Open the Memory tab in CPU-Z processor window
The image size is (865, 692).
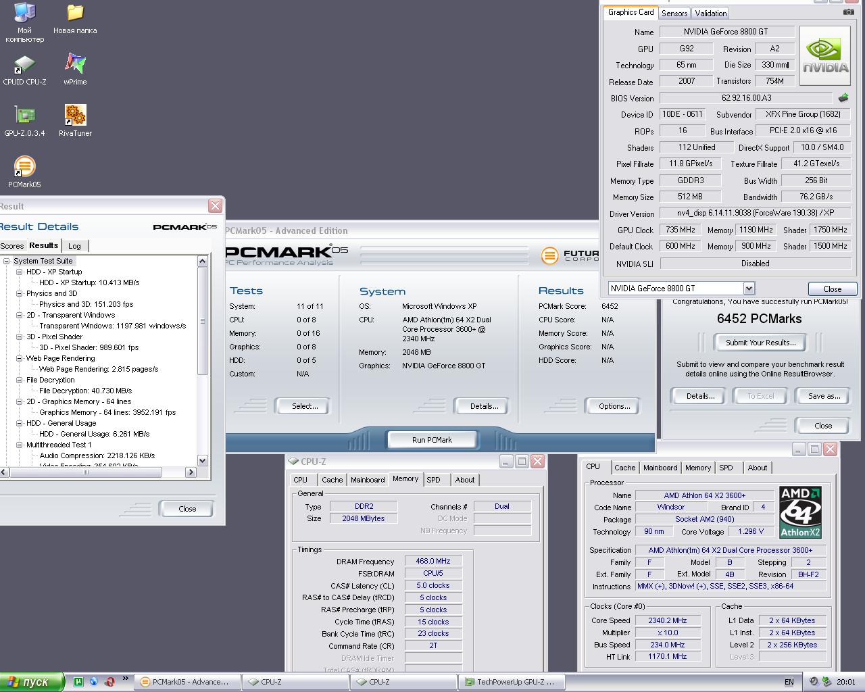click(x=698, y=468)
